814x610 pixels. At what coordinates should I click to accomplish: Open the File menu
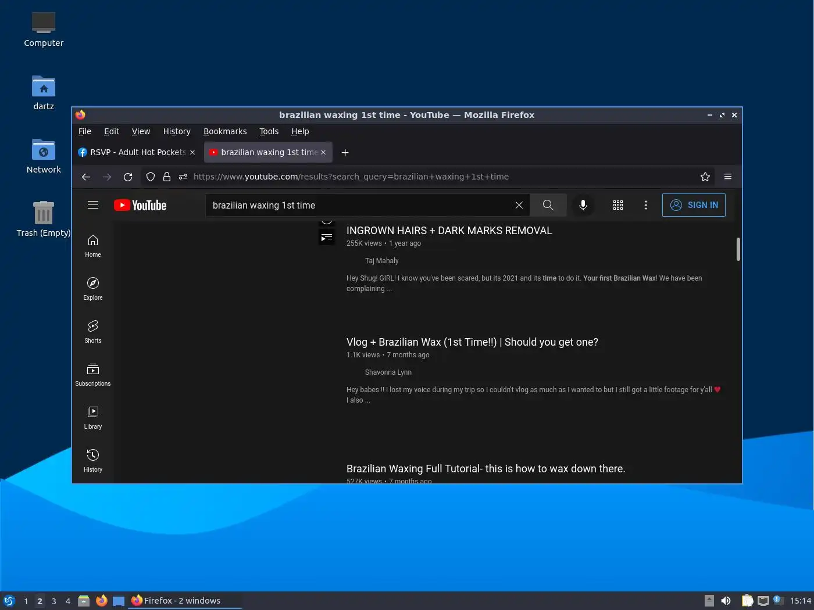[85, 131]
